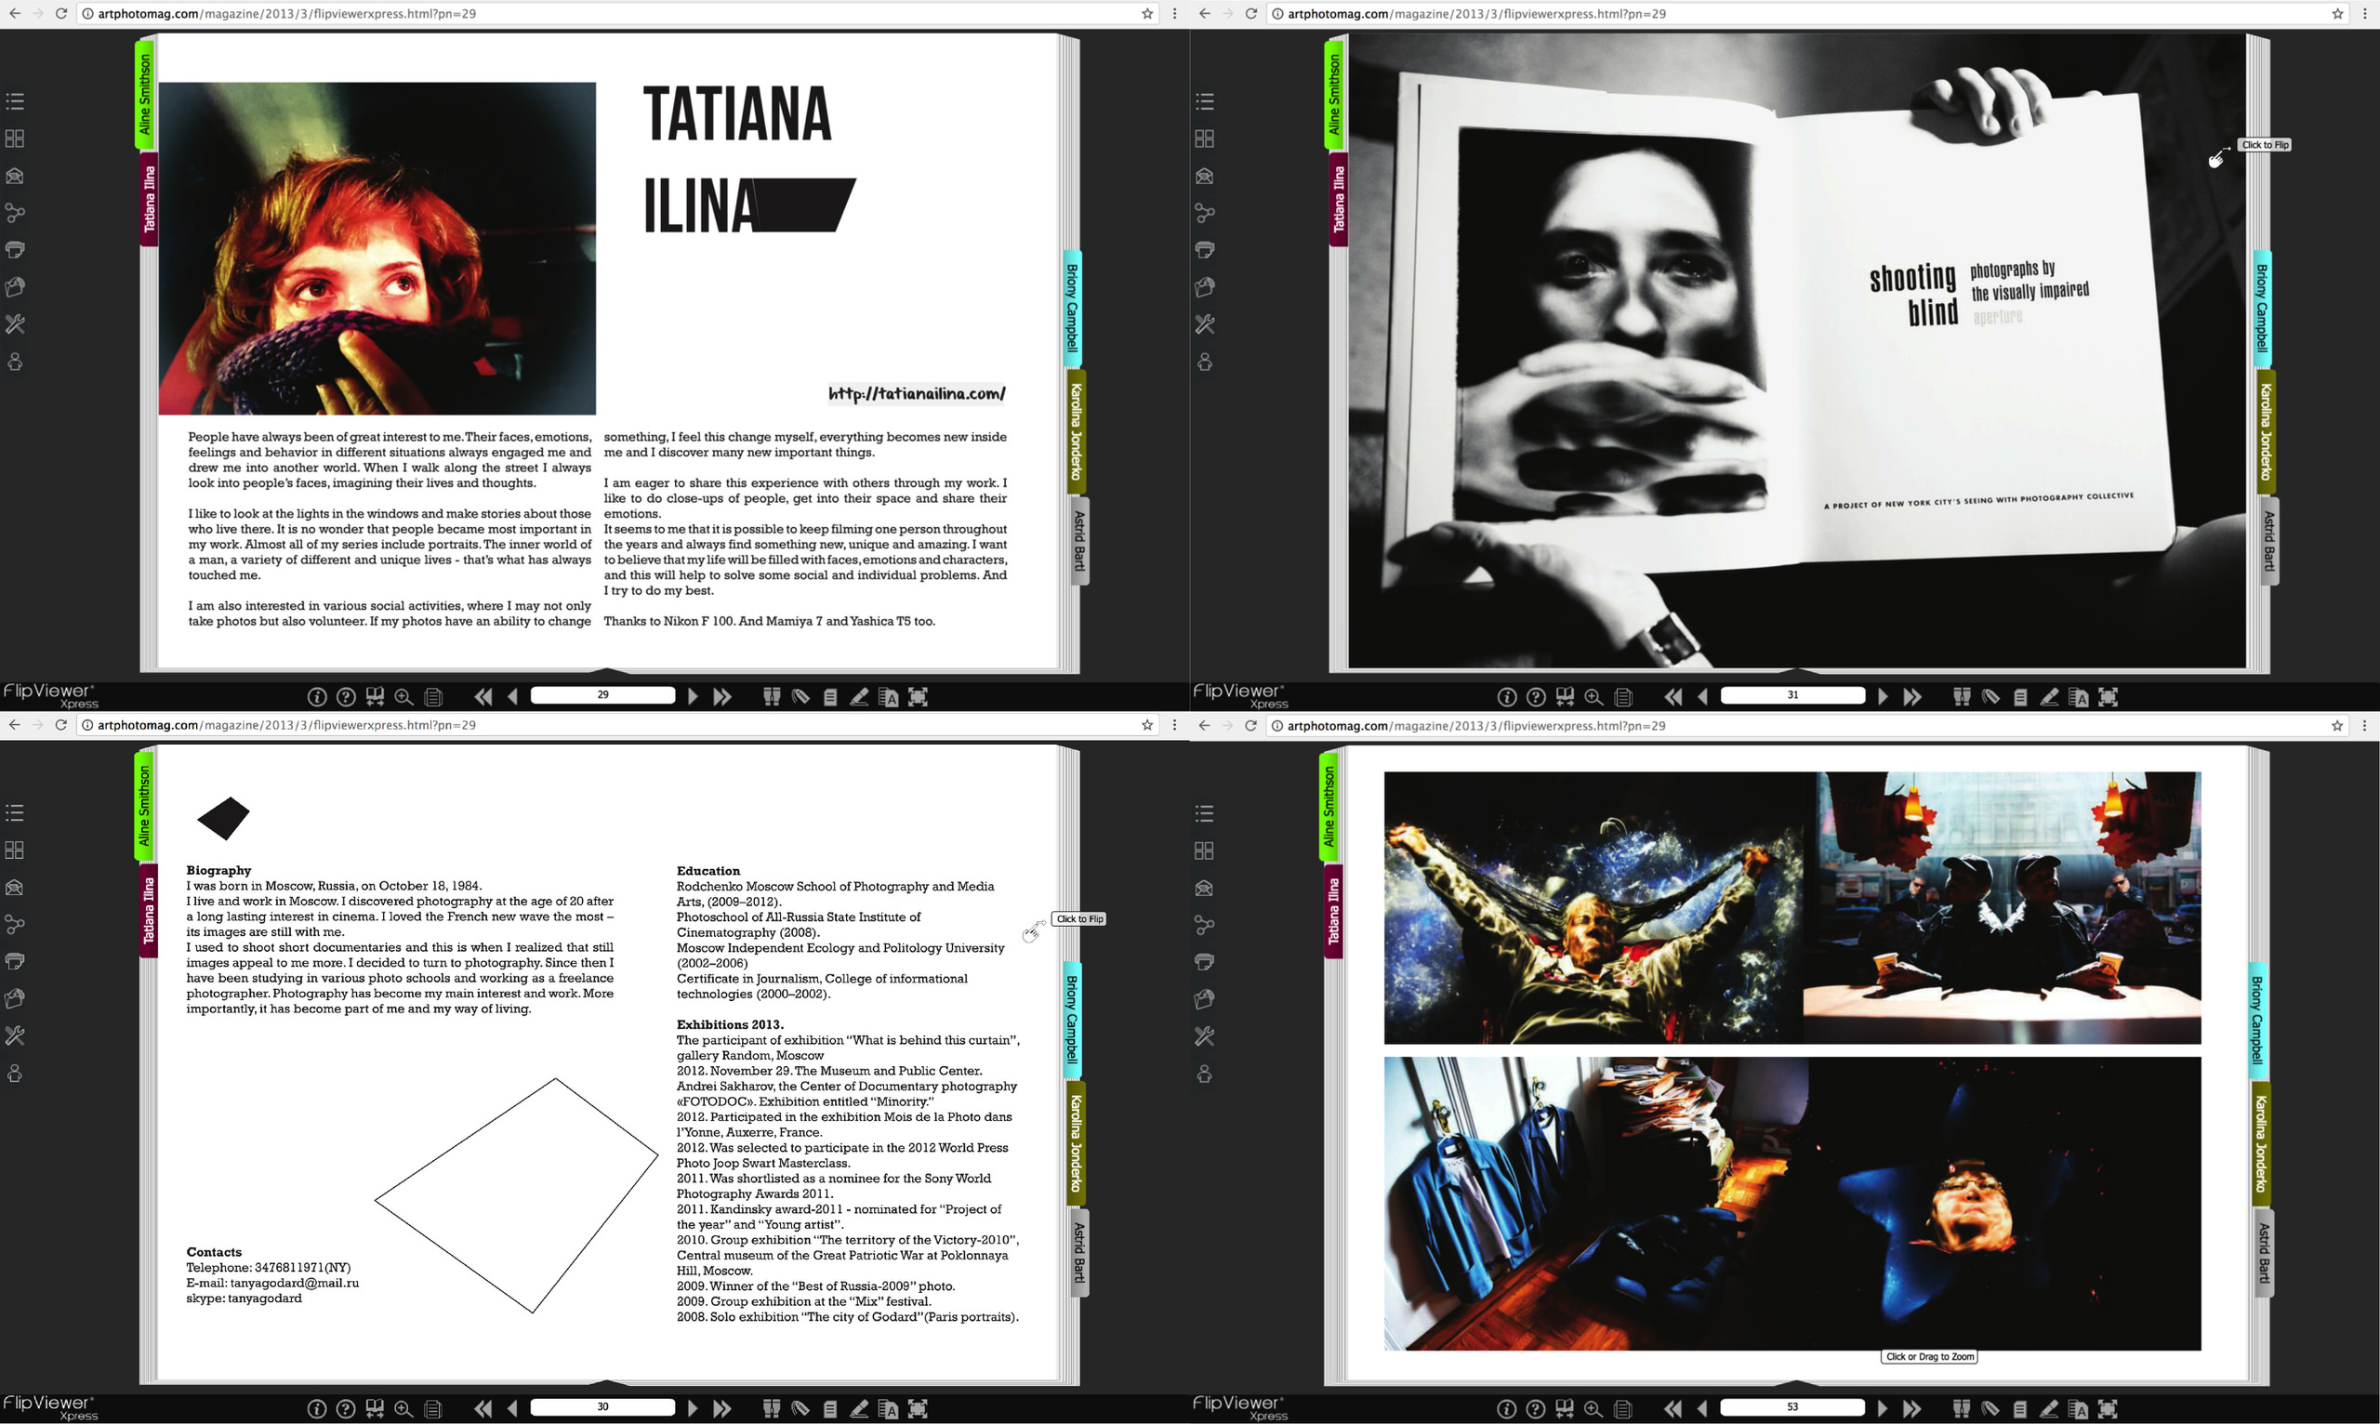Click page number field showing 31
The height and width of the screenshot is (1424, 2380).
coord(1792,694)
